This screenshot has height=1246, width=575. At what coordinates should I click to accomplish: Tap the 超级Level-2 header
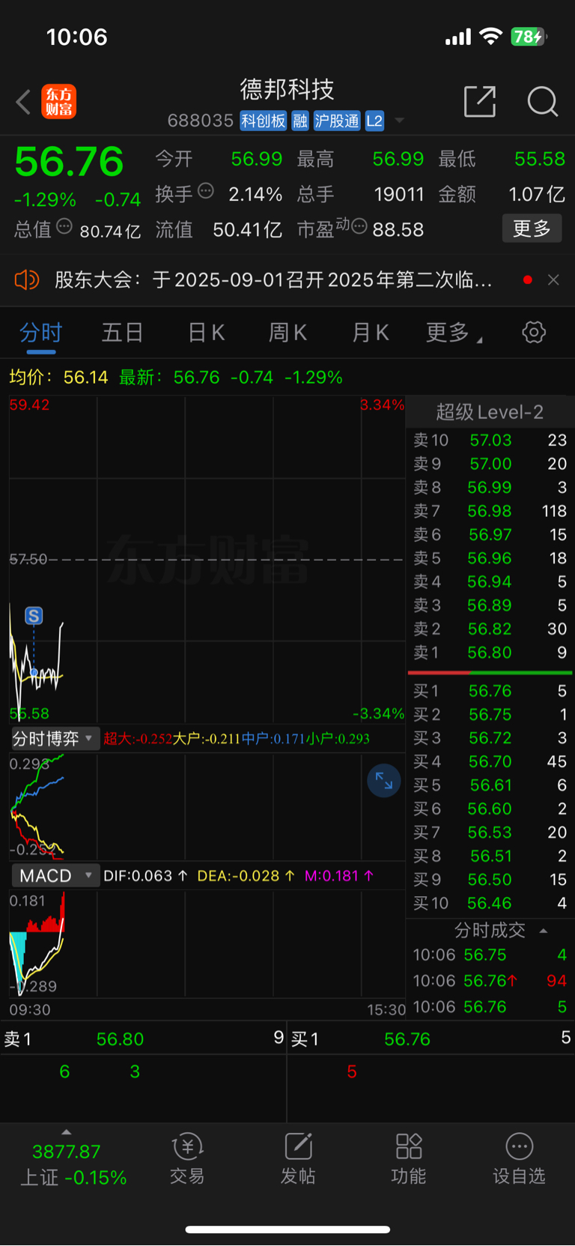[490, 412]
